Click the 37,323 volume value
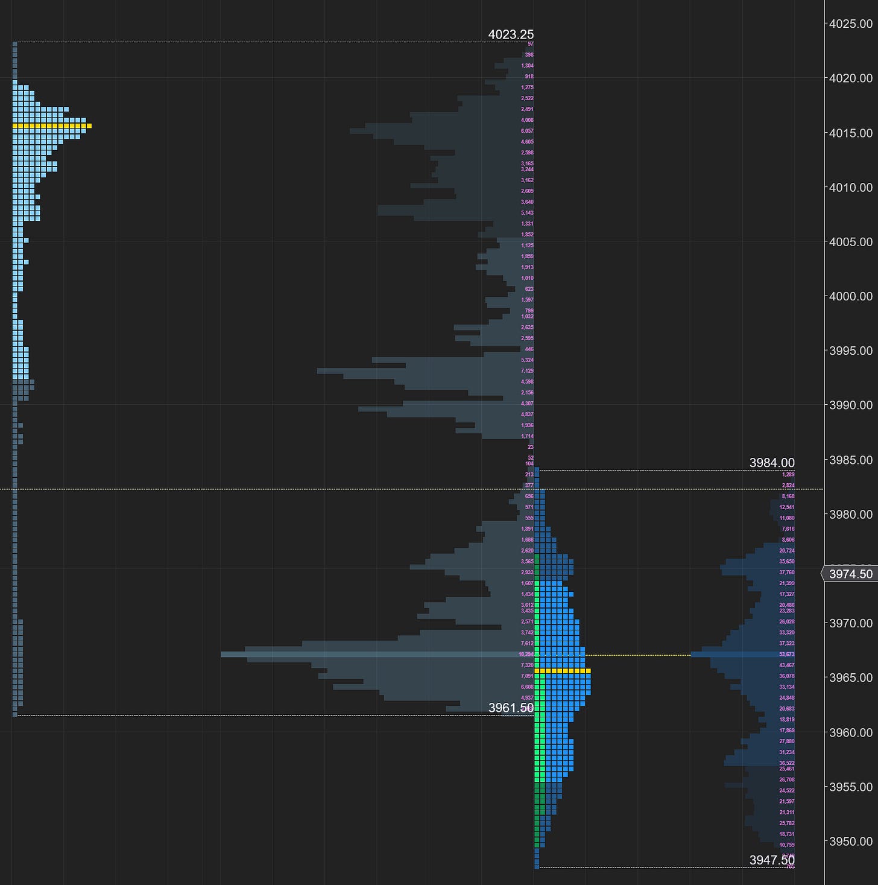The width and height of the screenshot is (878, 885). [787, 644]
